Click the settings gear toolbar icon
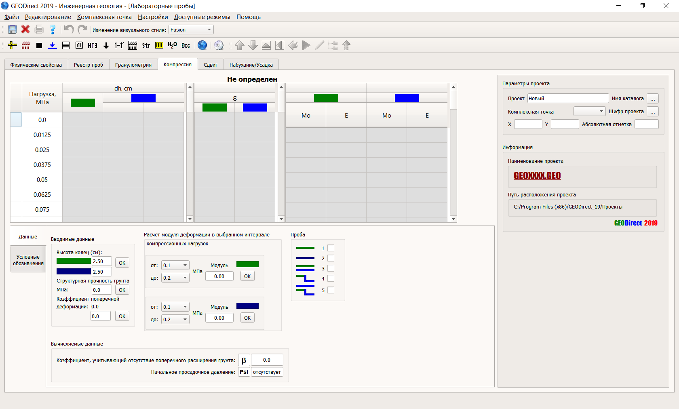Viewport: 679px width, 409px height. pos(219,45)
